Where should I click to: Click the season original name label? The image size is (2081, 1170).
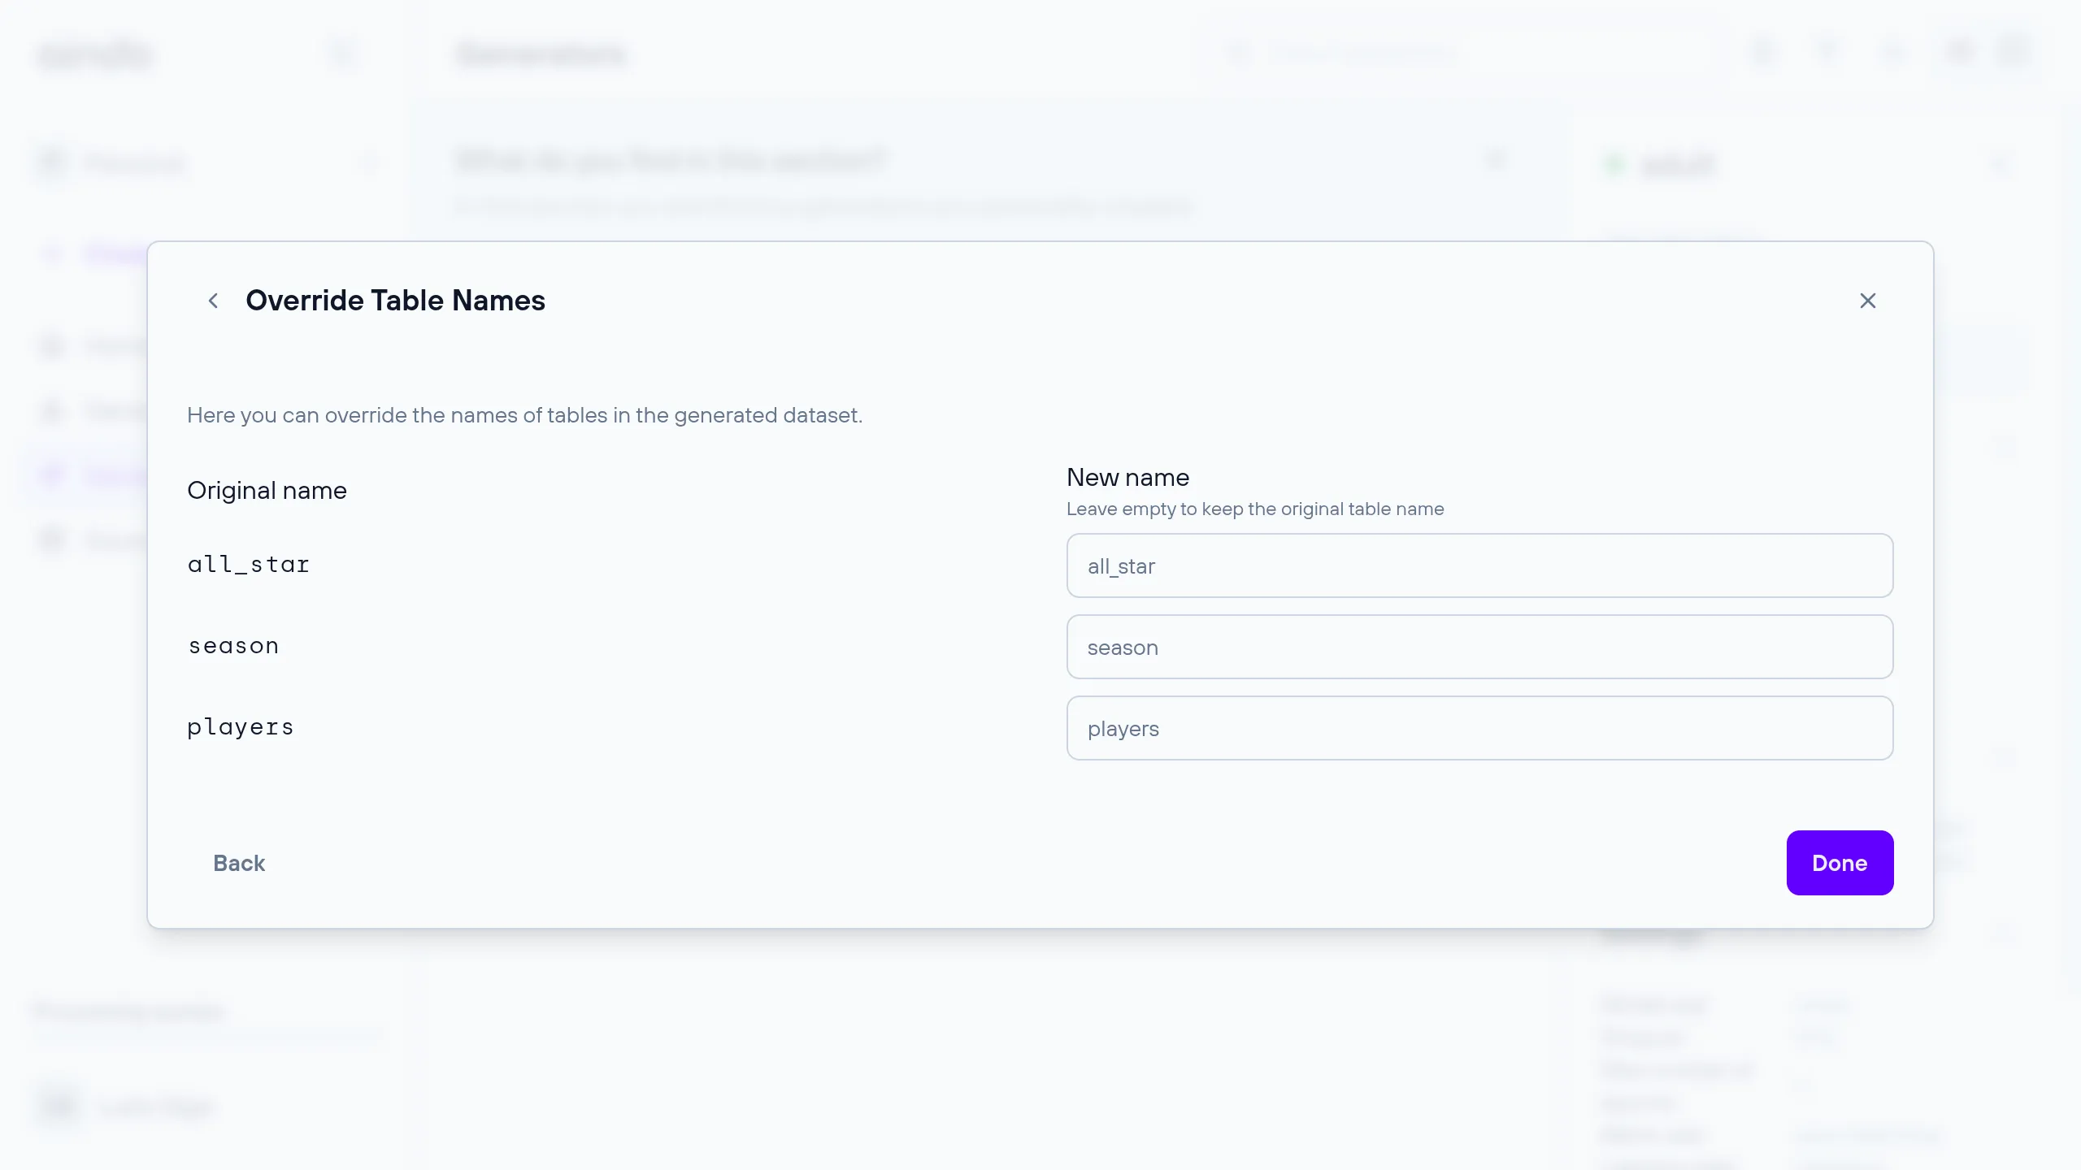234,646
